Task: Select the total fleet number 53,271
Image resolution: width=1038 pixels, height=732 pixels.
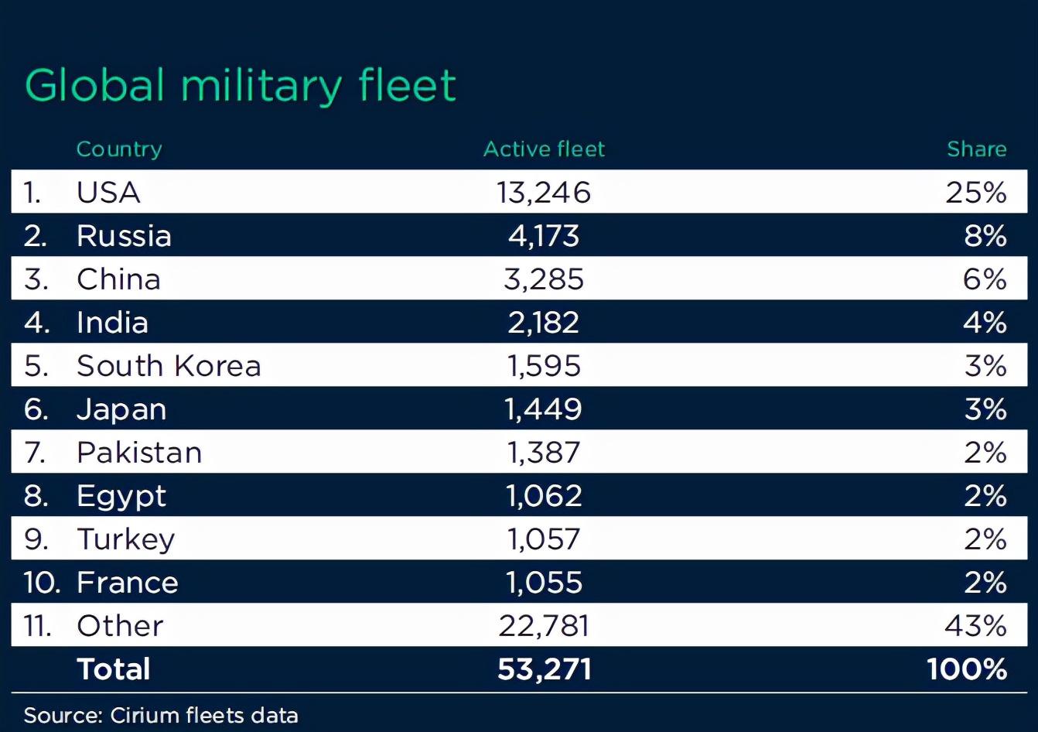Action: (544, 669)
